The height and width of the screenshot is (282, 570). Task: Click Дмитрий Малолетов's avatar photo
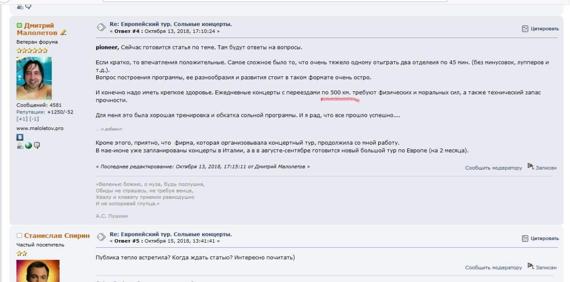click(x=34, y=78)
